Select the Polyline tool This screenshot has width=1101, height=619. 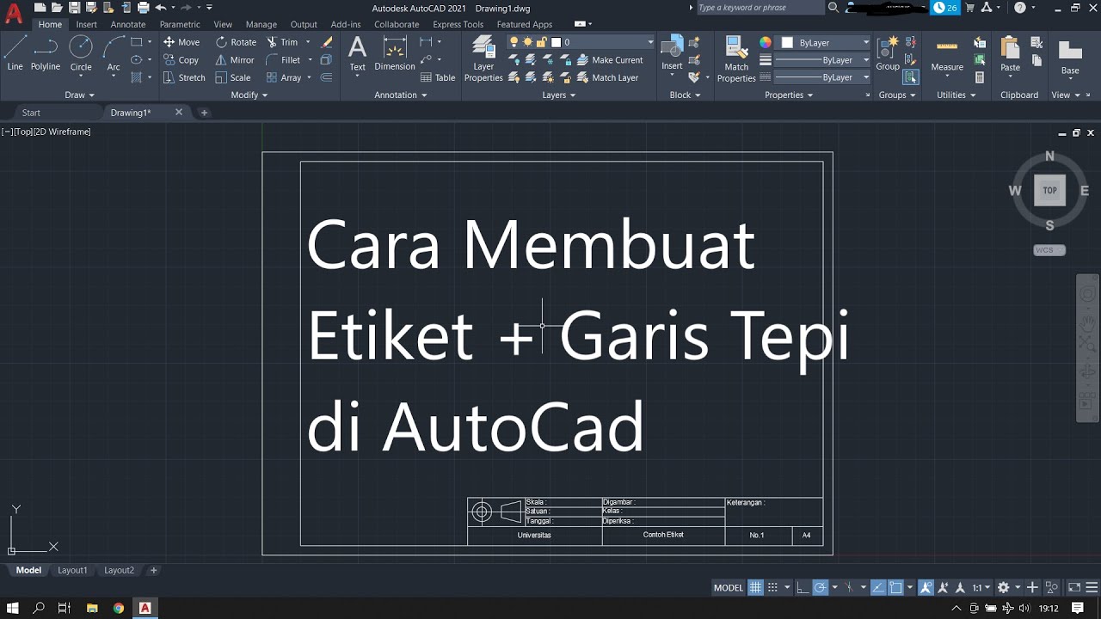[46, 53]
